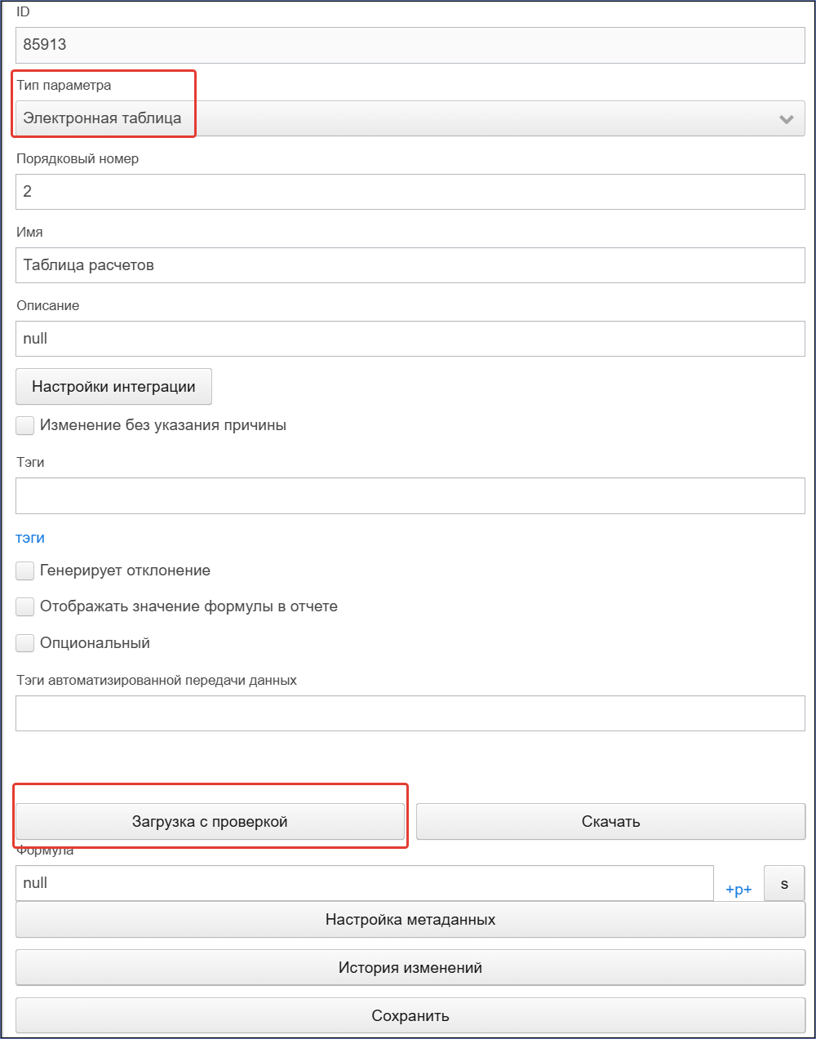Click the empty Тэги input field

point(410,495)
